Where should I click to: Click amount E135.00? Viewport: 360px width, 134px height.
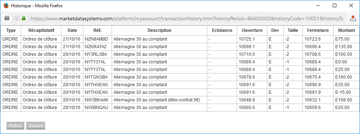pos(344,47)
